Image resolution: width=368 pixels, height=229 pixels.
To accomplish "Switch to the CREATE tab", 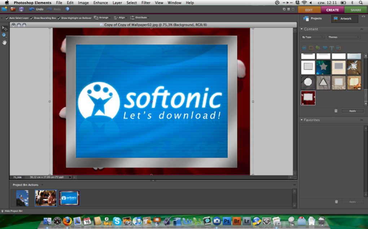I will point(332,10).
